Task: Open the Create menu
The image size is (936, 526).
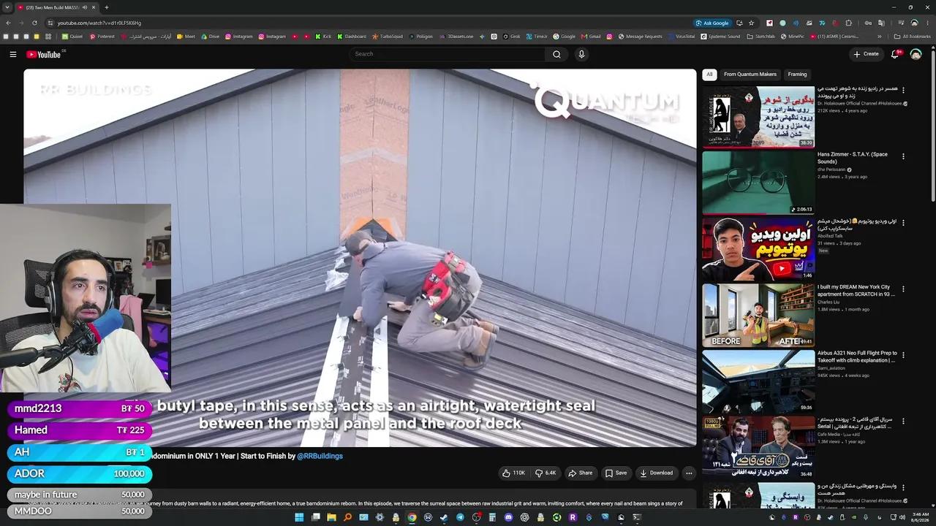Action: pyautogui.click(x=866, y=54)
